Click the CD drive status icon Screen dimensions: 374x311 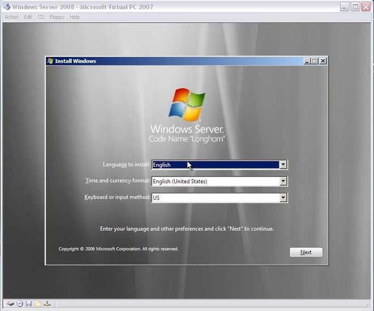(20, 304)
